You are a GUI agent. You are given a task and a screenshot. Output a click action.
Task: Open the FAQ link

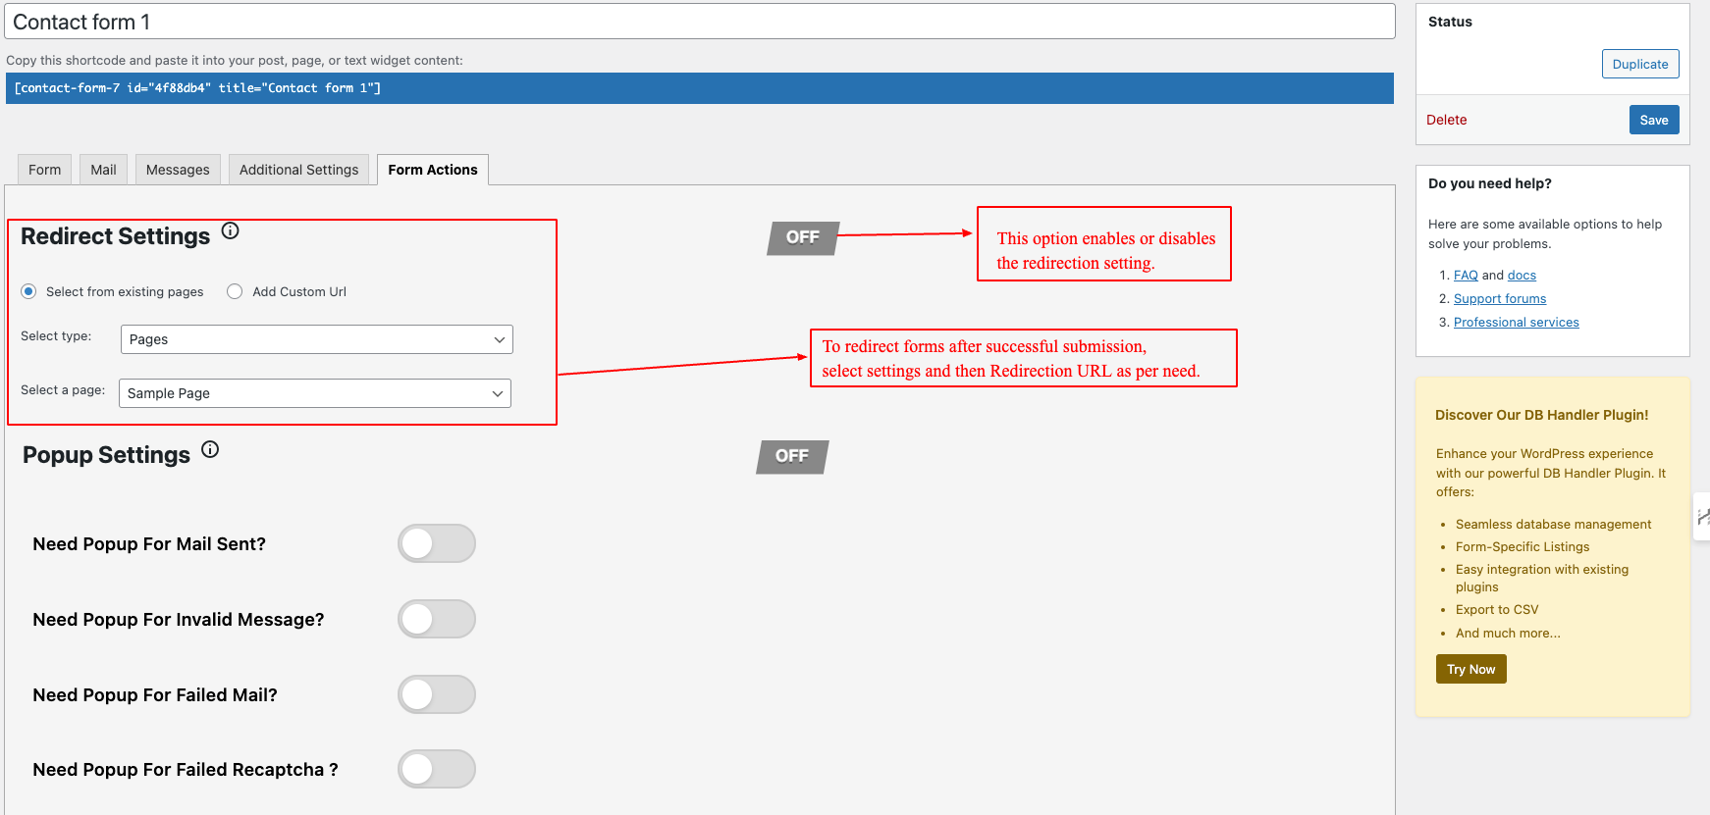(1466, 276)
